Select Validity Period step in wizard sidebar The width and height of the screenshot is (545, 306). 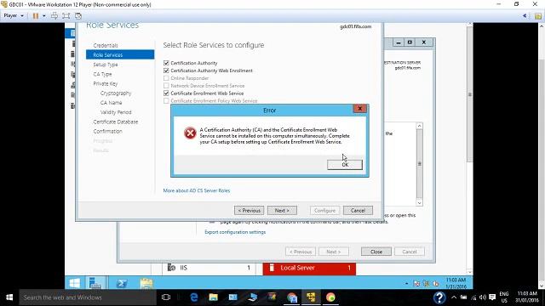(116, 112)
